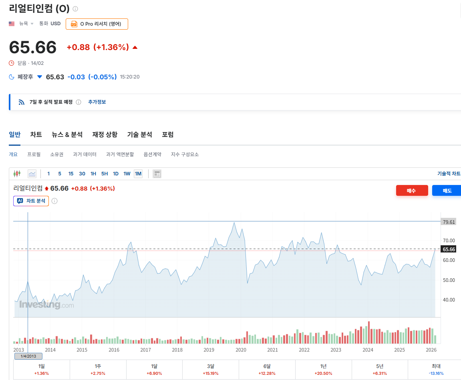Open the 뉴욕 exchange dropdown arrow
This screenshot has height=380, width=461.
coord(32,24)
